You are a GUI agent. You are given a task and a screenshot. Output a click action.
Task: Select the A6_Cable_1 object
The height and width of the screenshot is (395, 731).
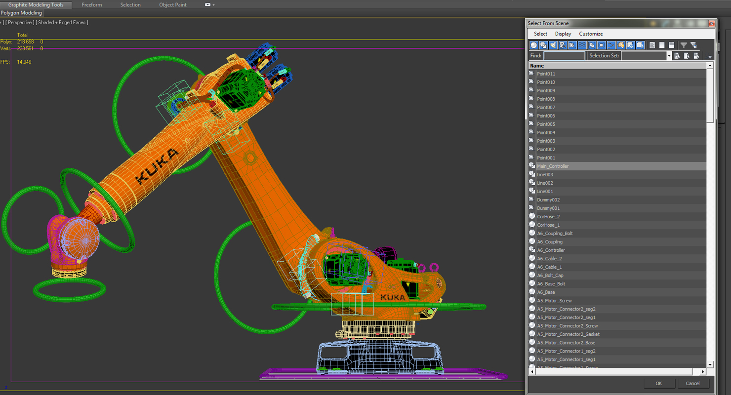[617, 267]
